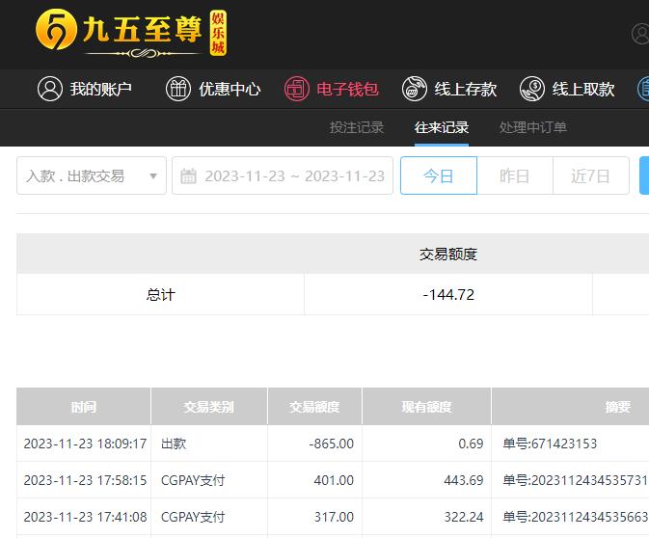Click order number 单号:671423153
Viewport: 649px width, 538px height.
click(x=550, y=444)
